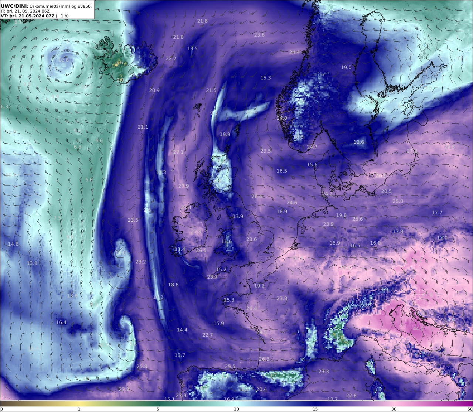The width and height of the screenshot is (473, 412).
Task: Click the 23.2 value label
Action: point(141,262)
